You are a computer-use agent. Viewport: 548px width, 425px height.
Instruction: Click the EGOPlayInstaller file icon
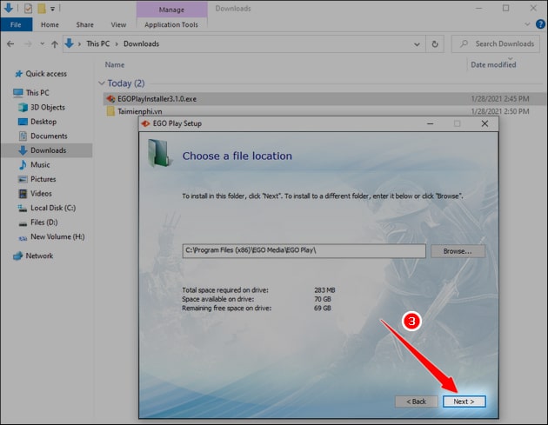point(110,99)
